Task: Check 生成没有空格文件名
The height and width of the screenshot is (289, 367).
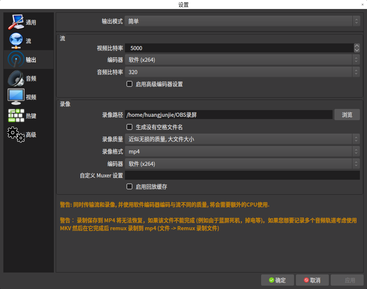Action: pyautogui.click(x=129, y=127)
